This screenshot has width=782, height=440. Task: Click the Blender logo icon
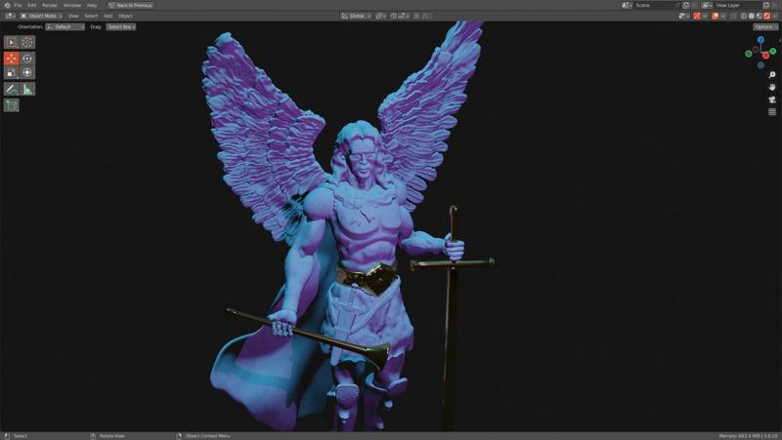[x=7, y=5]
